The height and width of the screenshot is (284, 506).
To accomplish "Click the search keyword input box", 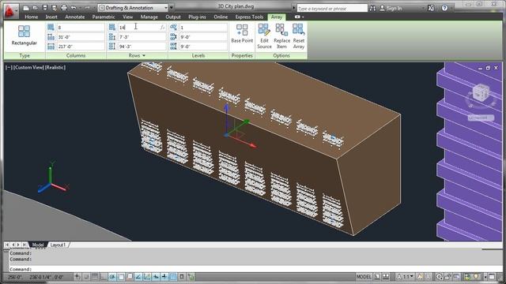I will coord(332,9).
